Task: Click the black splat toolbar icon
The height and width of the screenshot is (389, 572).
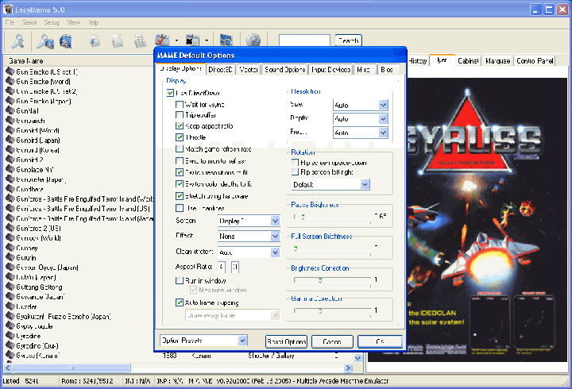Action: (191, 40)
